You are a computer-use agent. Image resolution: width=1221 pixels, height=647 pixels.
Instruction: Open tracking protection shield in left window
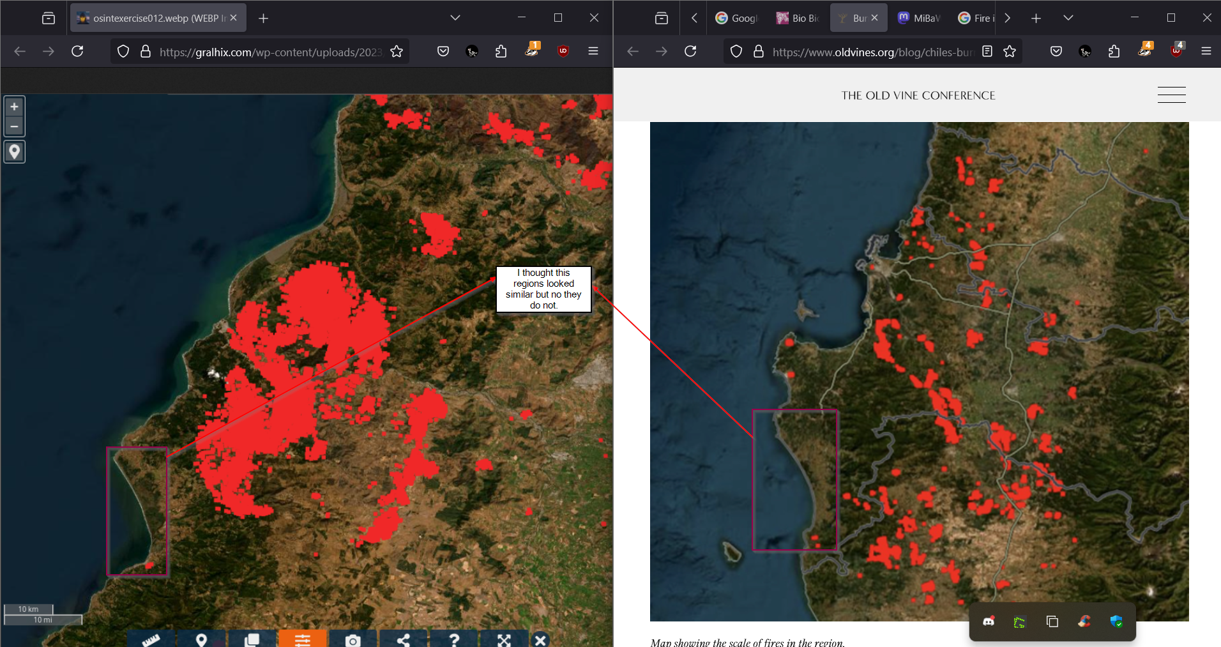click(x=123, y=51)
